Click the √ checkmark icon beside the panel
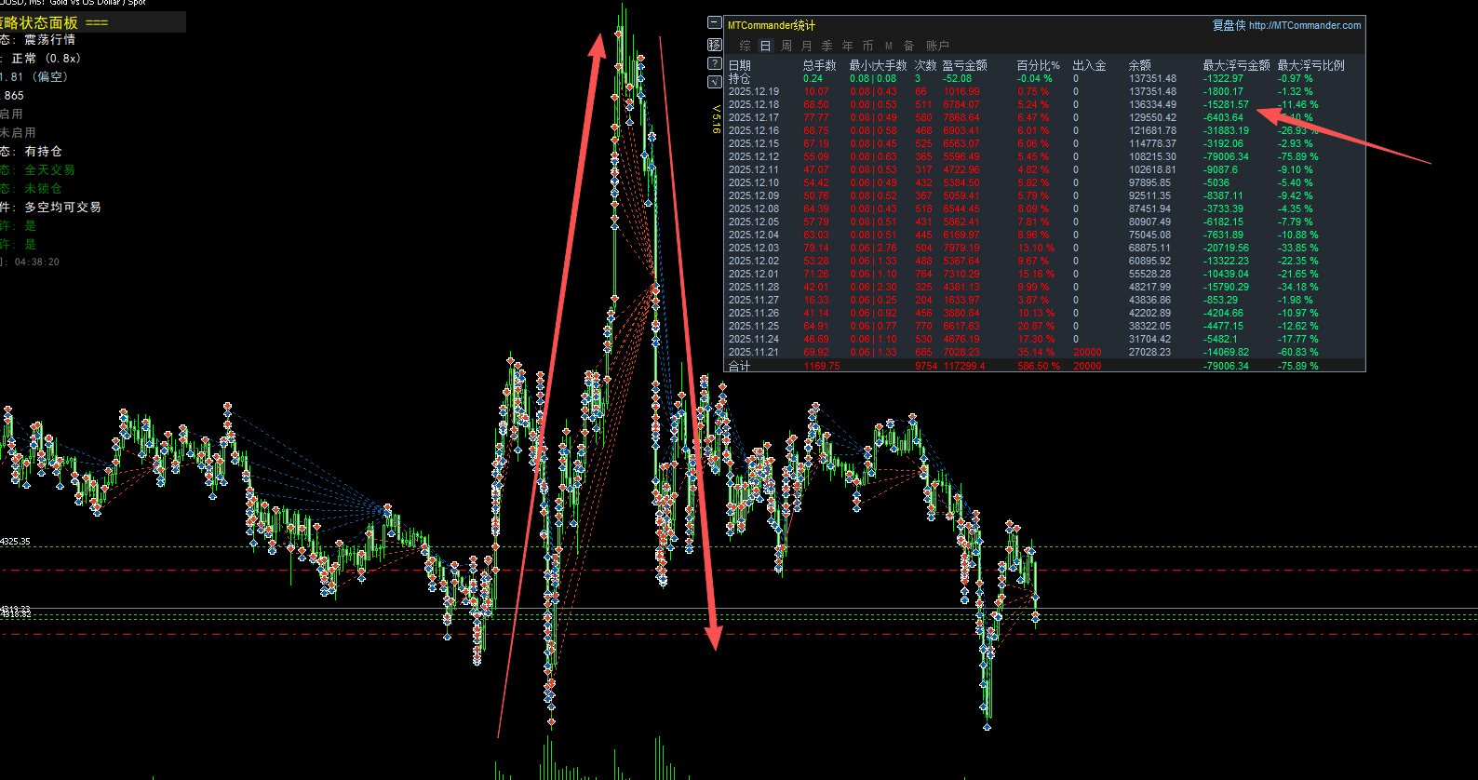The height and width of the screenshot is (780, 1478). click(x=714, y=82)
